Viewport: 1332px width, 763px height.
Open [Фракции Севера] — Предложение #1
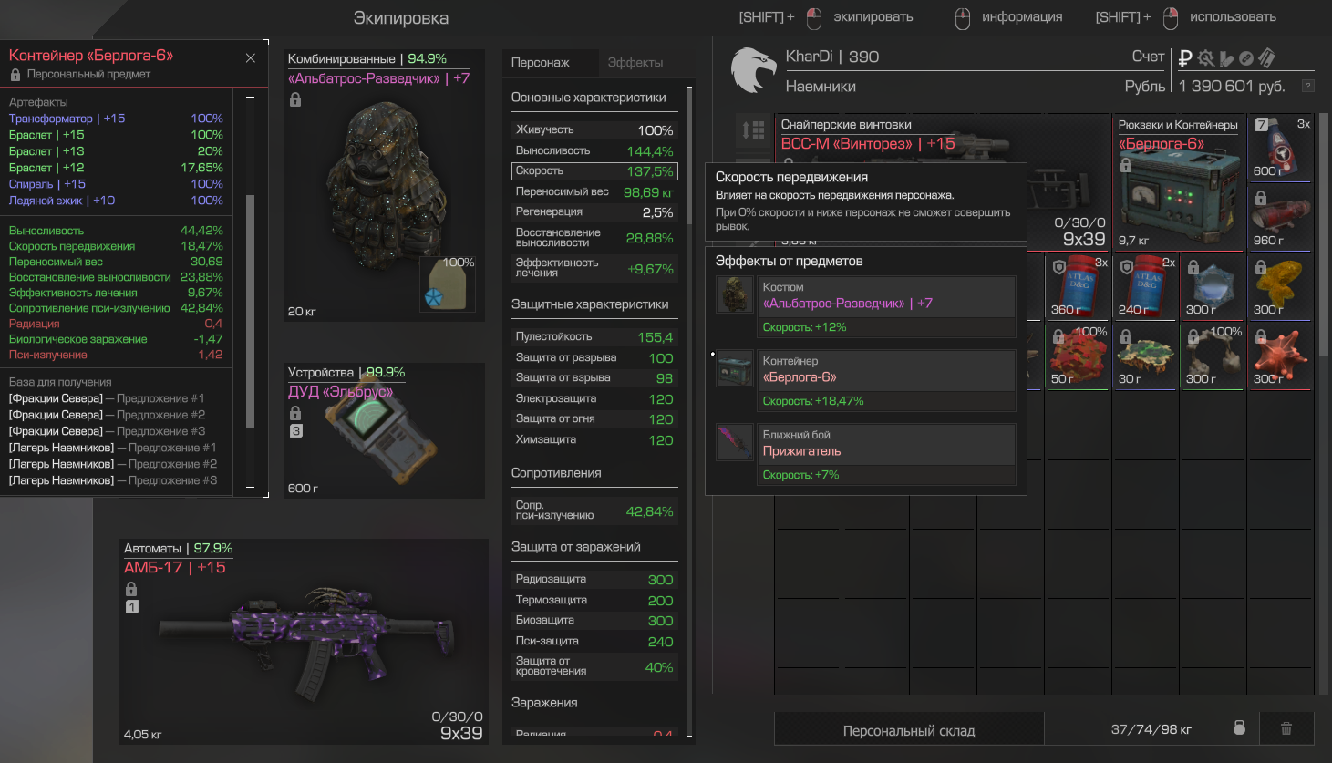click(x=107, y=398)
